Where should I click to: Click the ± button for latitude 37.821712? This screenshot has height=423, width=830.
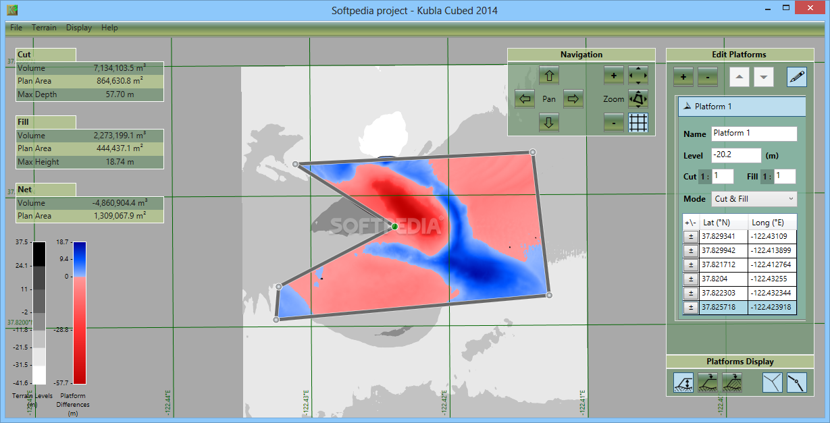pyautogui.click(x=691, y=264)
